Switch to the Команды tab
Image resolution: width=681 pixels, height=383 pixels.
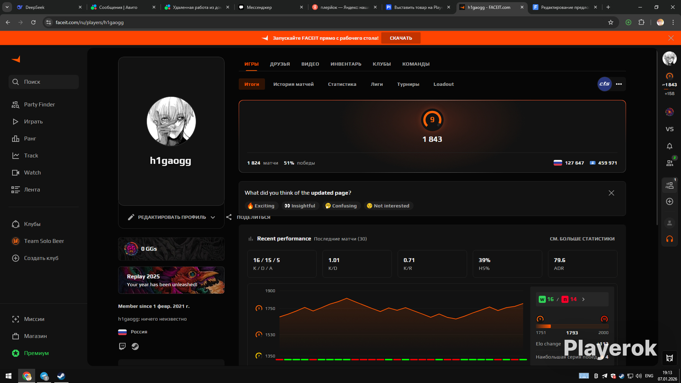(416, 64)
